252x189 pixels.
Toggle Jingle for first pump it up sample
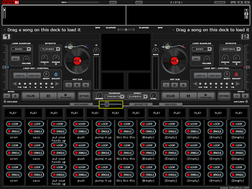click(x=103, y=131)
